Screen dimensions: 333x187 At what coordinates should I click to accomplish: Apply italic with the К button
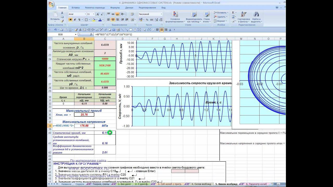click(75, 20)
